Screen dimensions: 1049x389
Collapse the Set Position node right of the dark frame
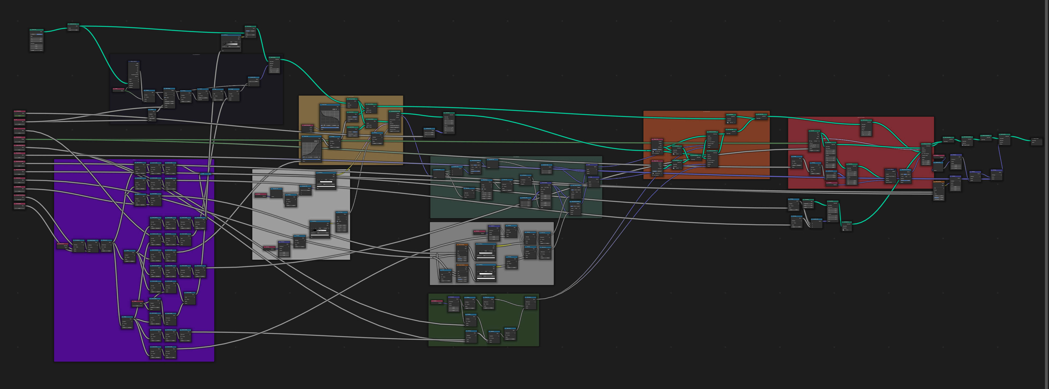tap(270, 57)
